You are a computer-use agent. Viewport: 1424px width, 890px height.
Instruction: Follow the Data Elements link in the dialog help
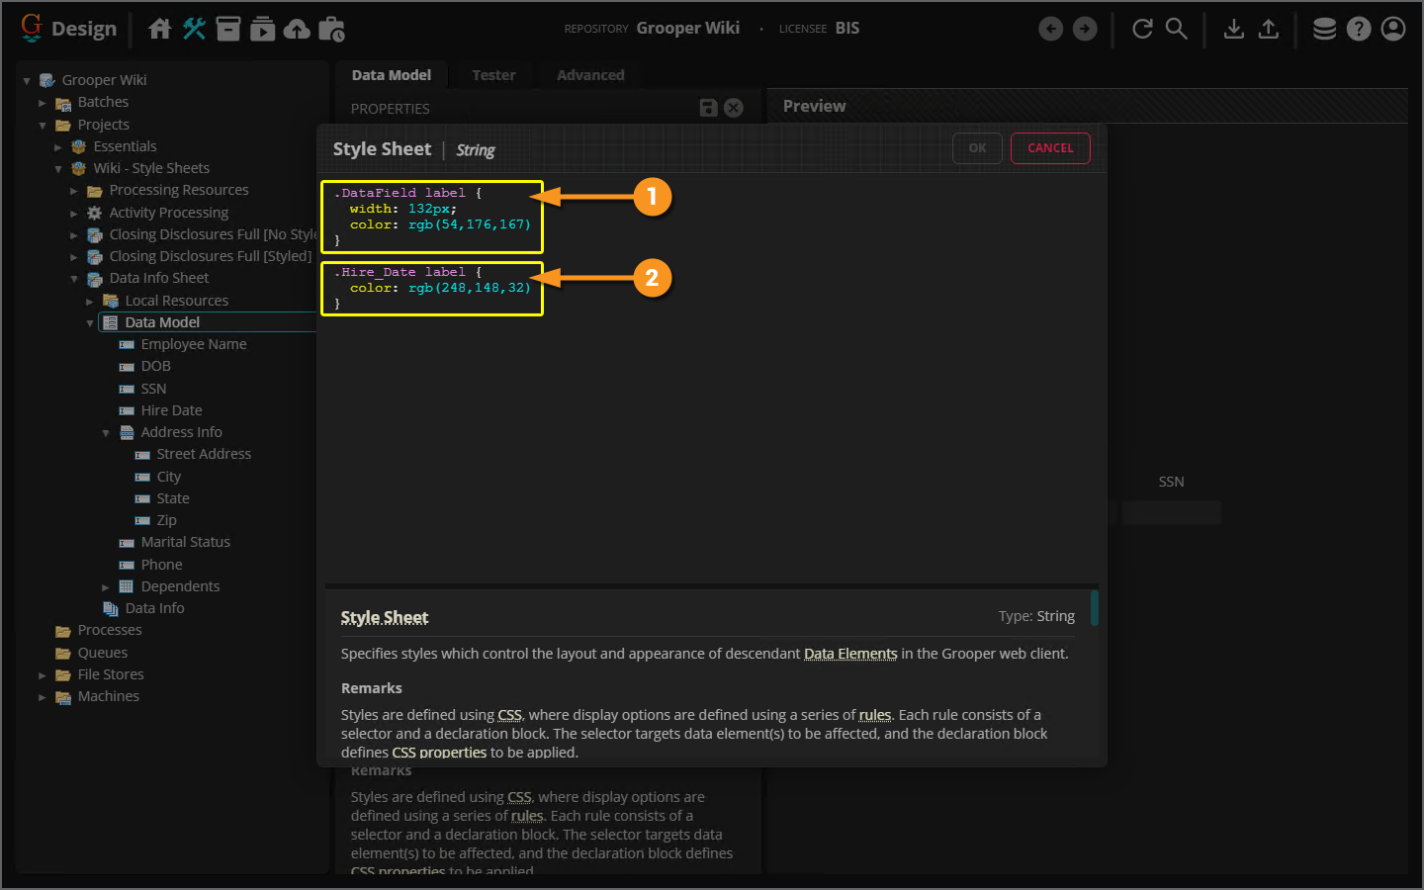coord(850,654)
